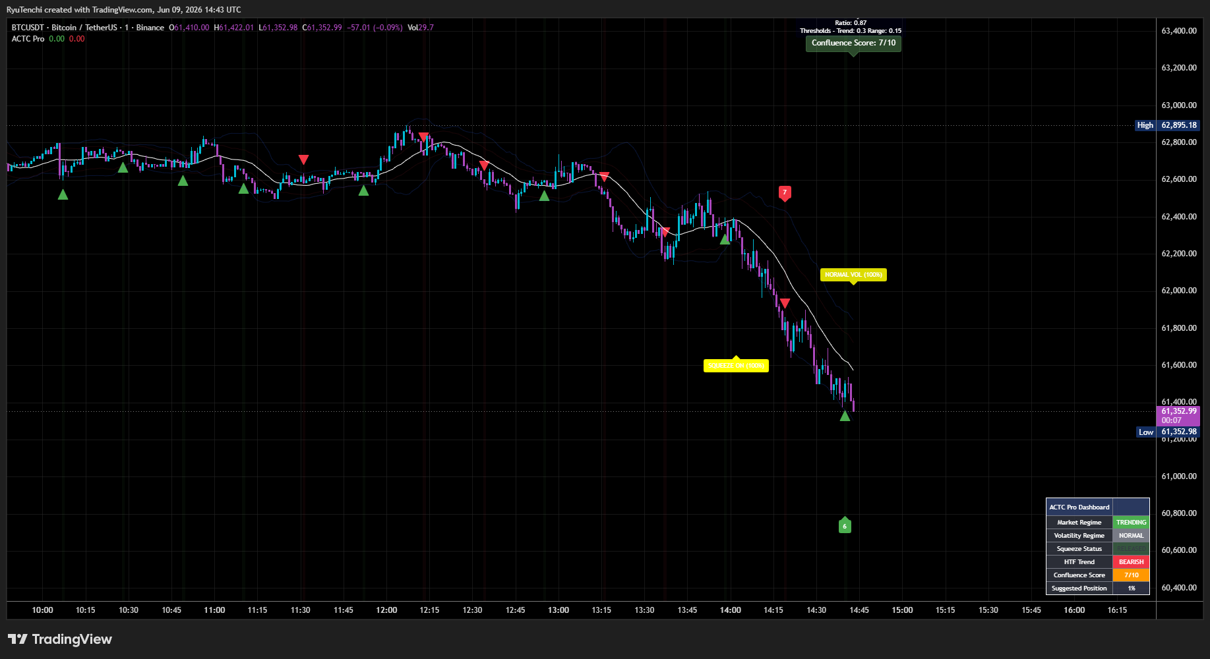This screenshot has height=659, width=1210.
Task: Click the green buy triangle below the latest candle
Action: [845, 416]
